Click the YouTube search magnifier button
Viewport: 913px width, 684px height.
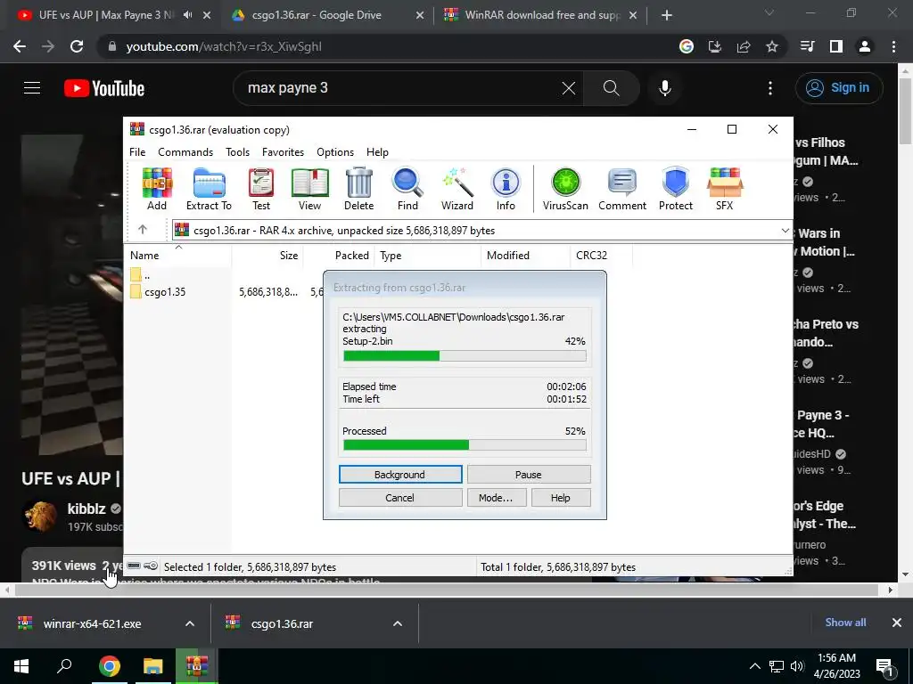[612, 88]
